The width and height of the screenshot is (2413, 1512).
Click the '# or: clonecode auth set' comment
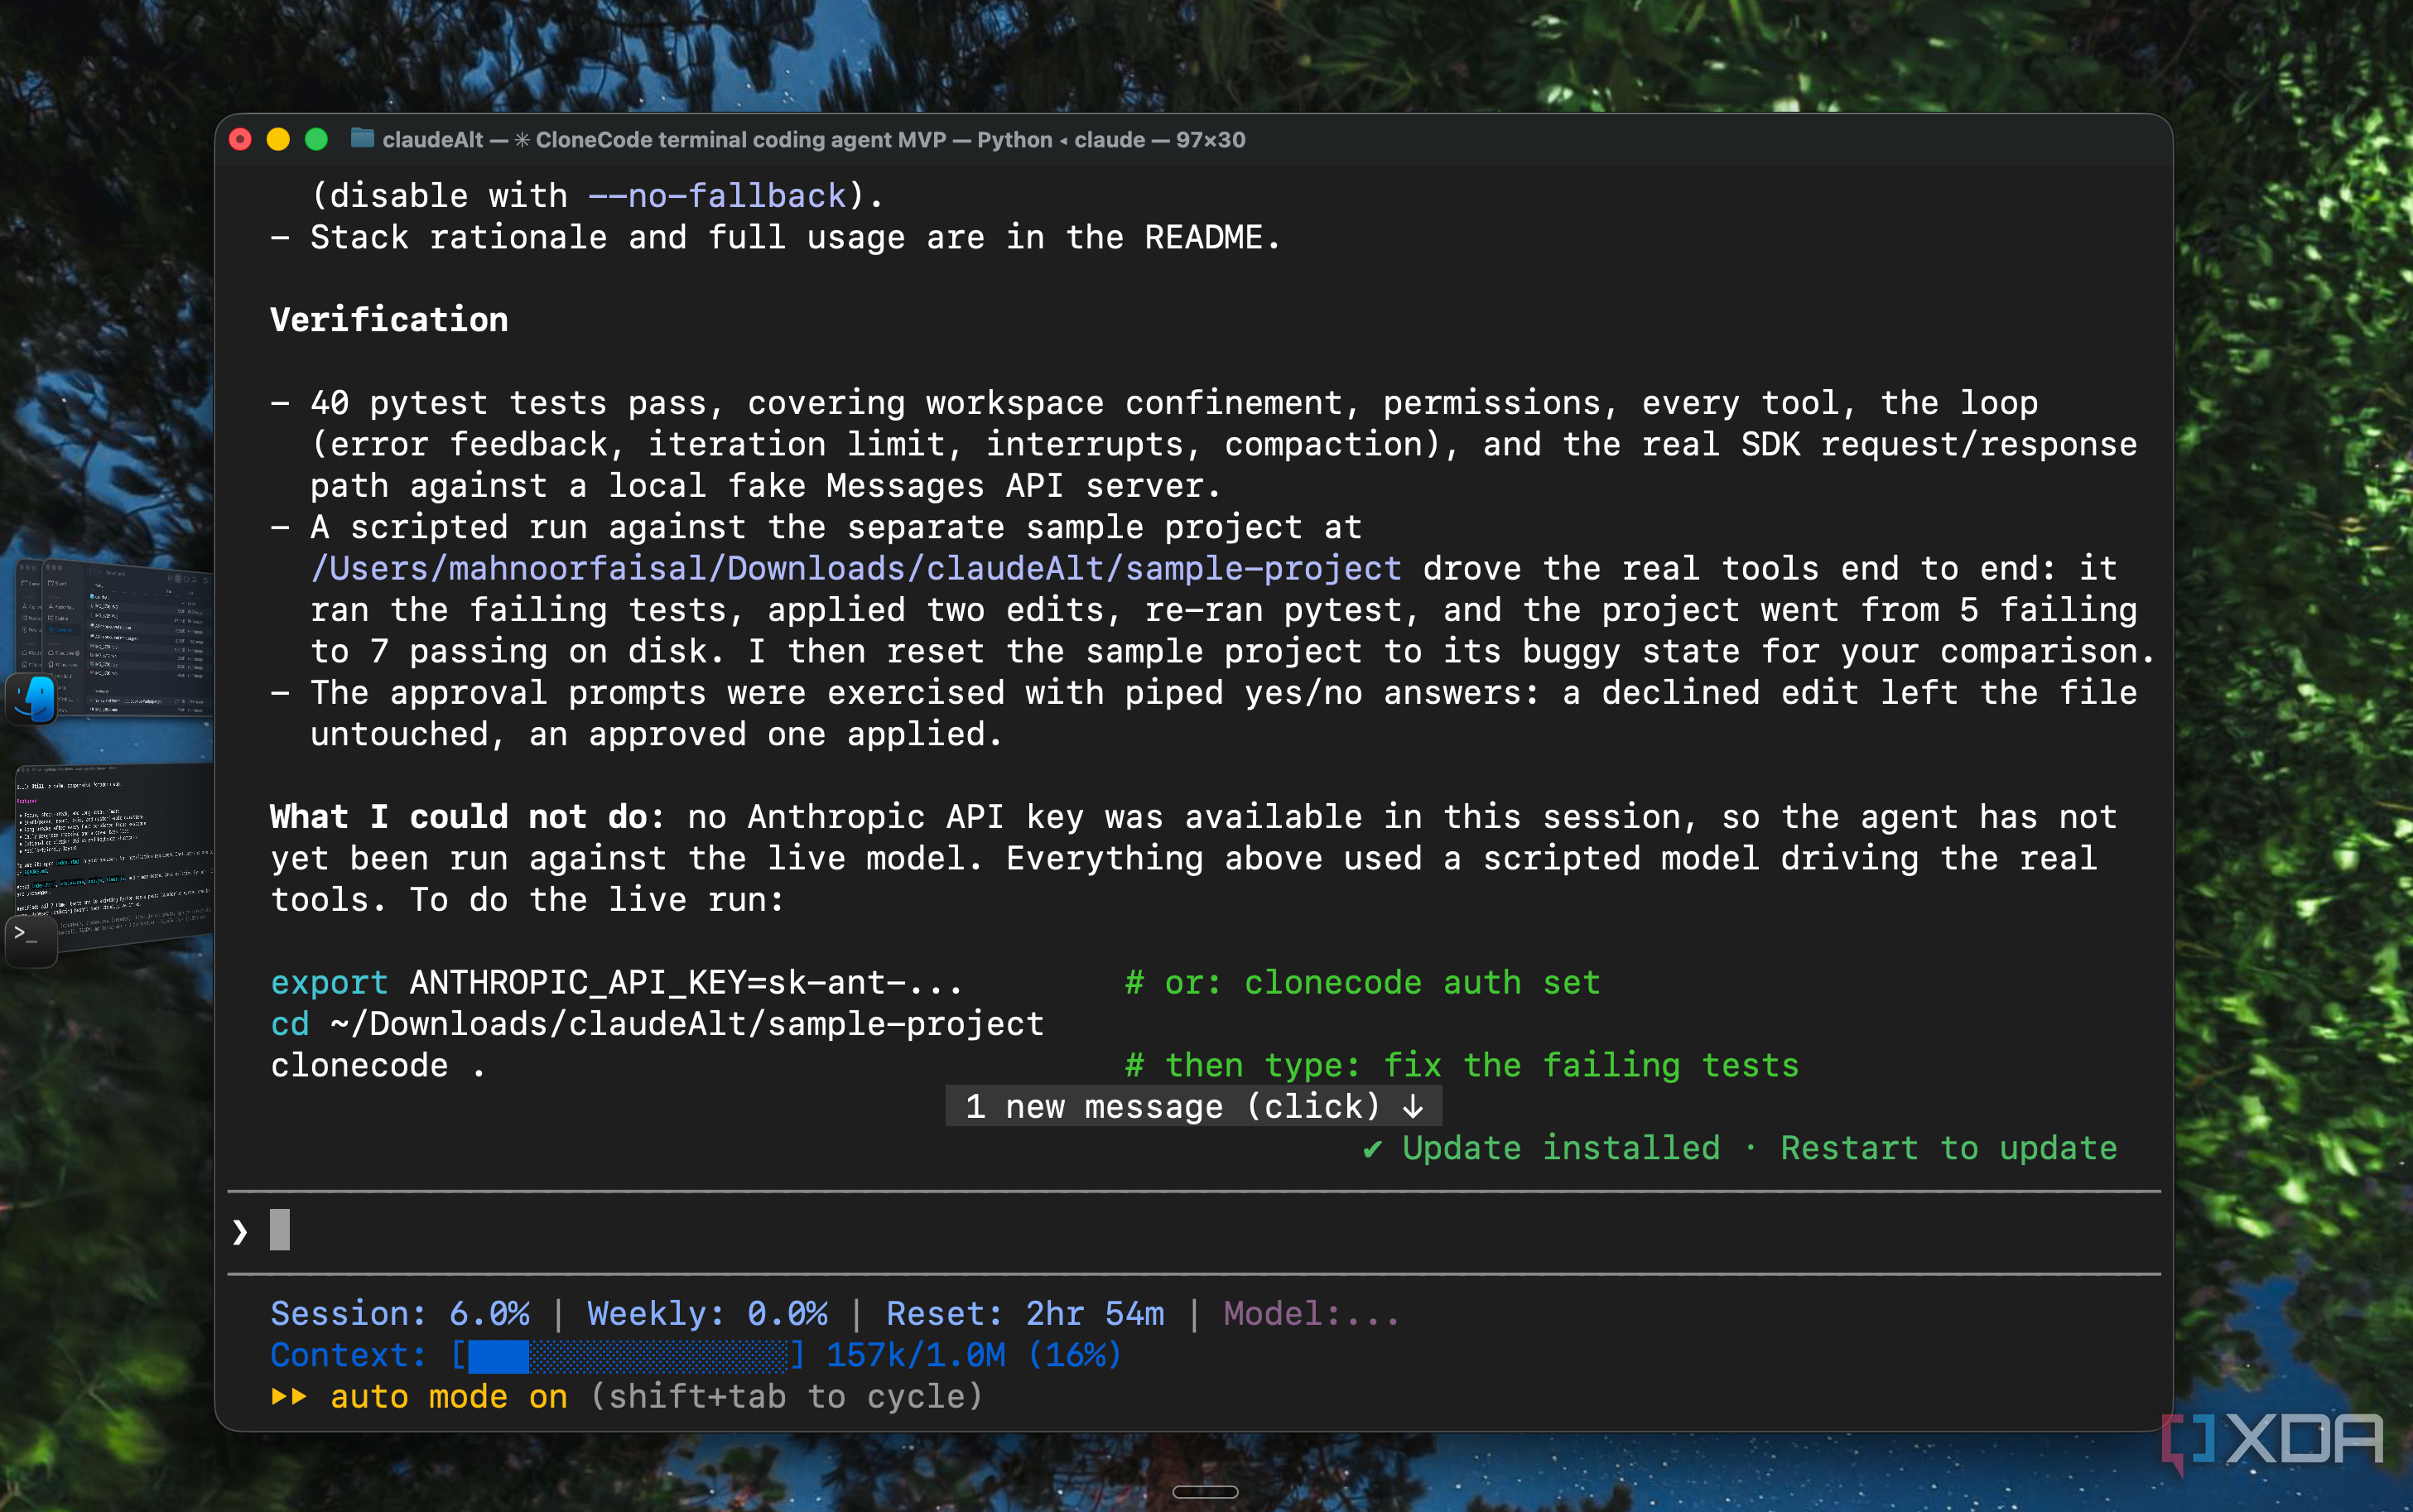[1362, 982]
